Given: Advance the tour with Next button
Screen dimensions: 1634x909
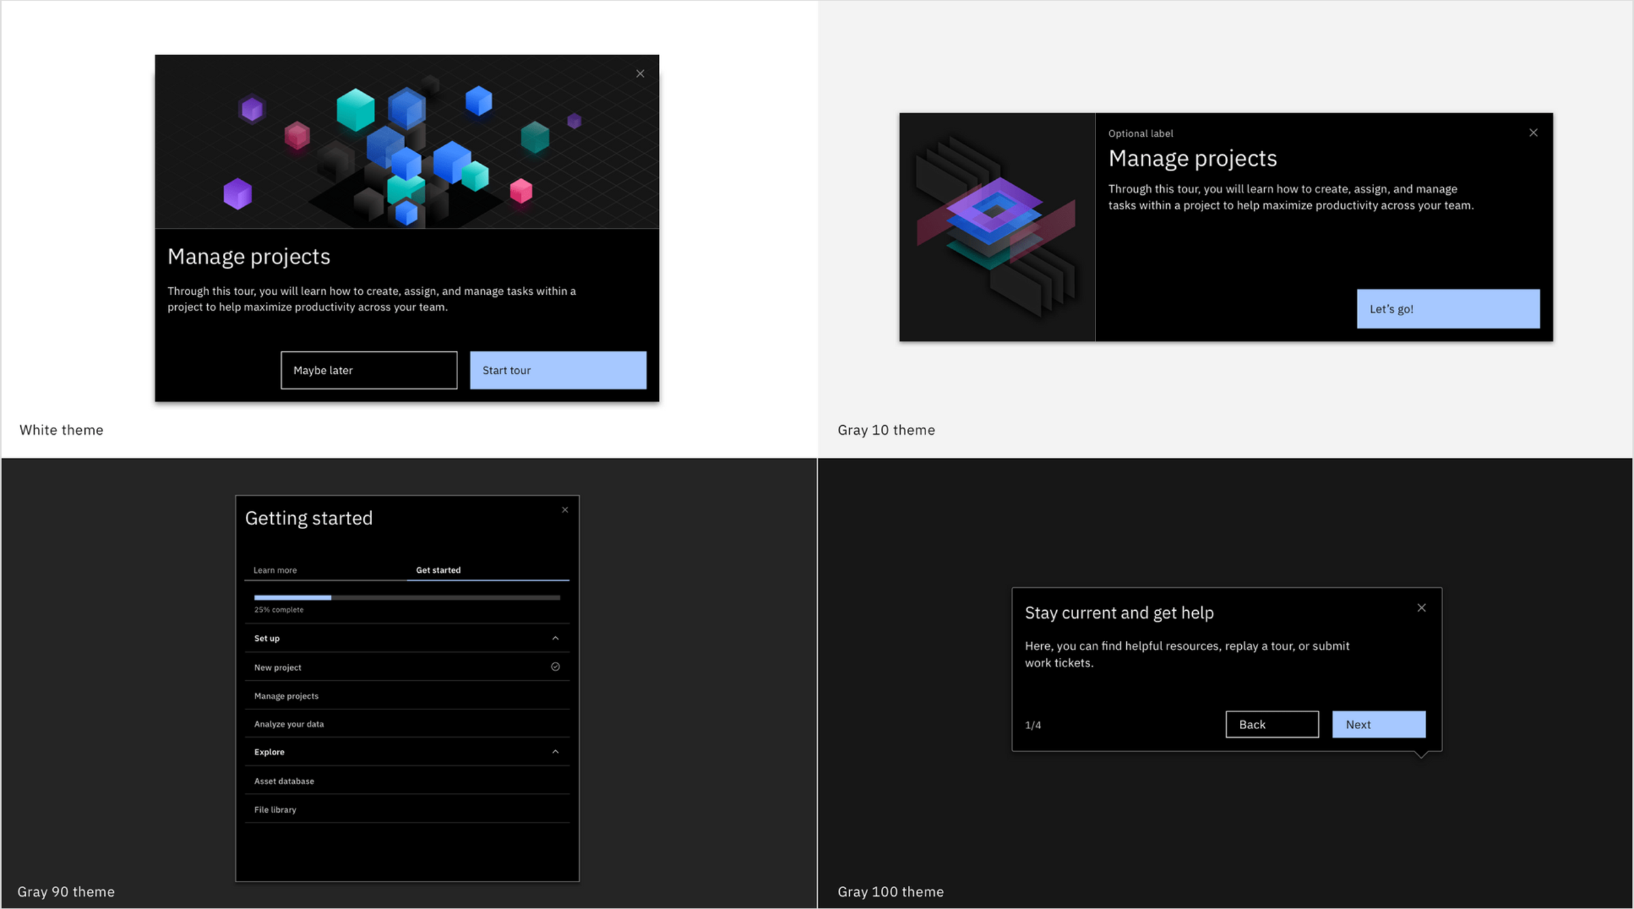Looking at the screenshot, I should click(1378, 725).
